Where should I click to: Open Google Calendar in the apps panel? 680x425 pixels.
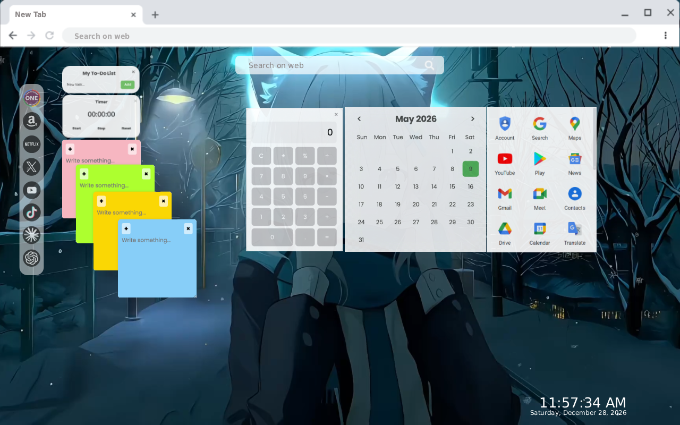[540, 234]
